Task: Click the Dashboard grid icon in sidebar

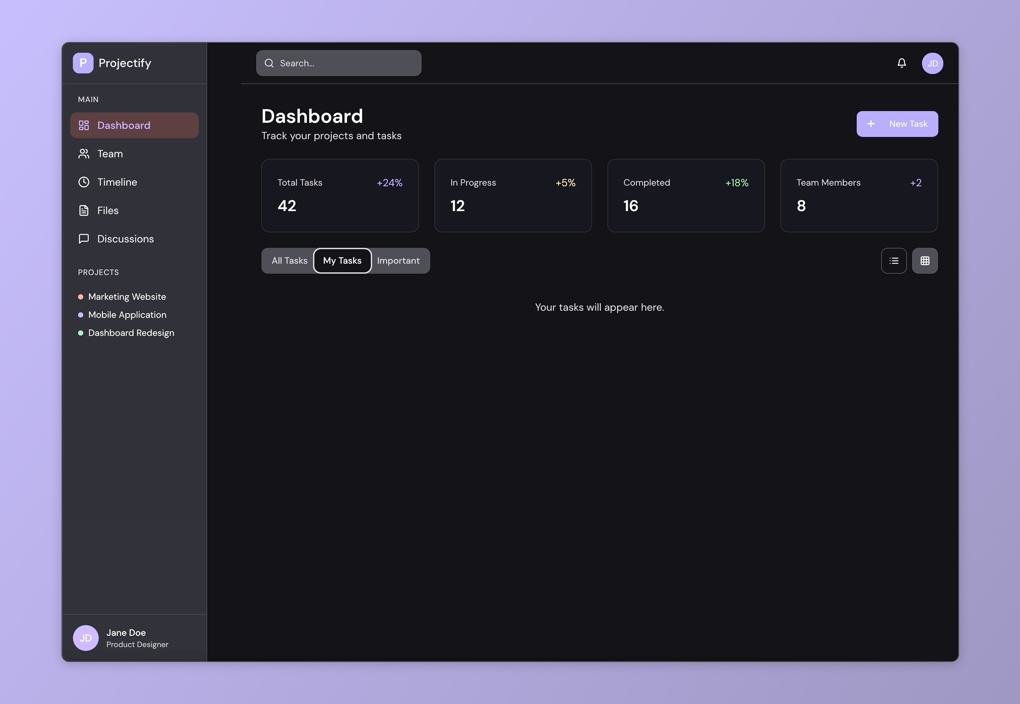Action: coord(84,125)
